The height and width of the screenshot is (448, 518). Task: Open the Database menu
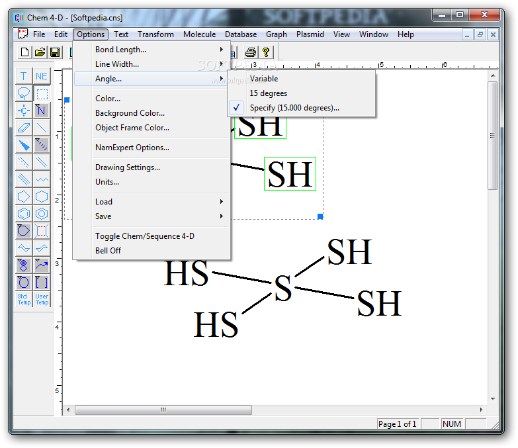tap(241, 34)
